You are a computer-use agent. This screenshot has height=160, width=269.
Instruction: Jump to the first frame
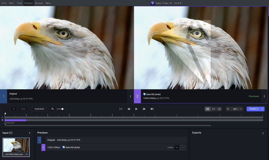pyautogui.click(x=121, y=109)
